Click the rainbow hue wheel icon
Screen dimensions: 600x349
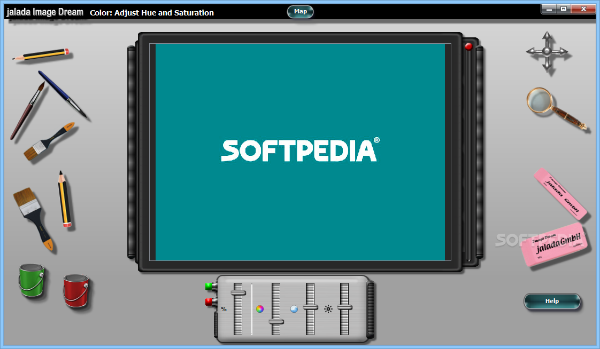[260, 309]
